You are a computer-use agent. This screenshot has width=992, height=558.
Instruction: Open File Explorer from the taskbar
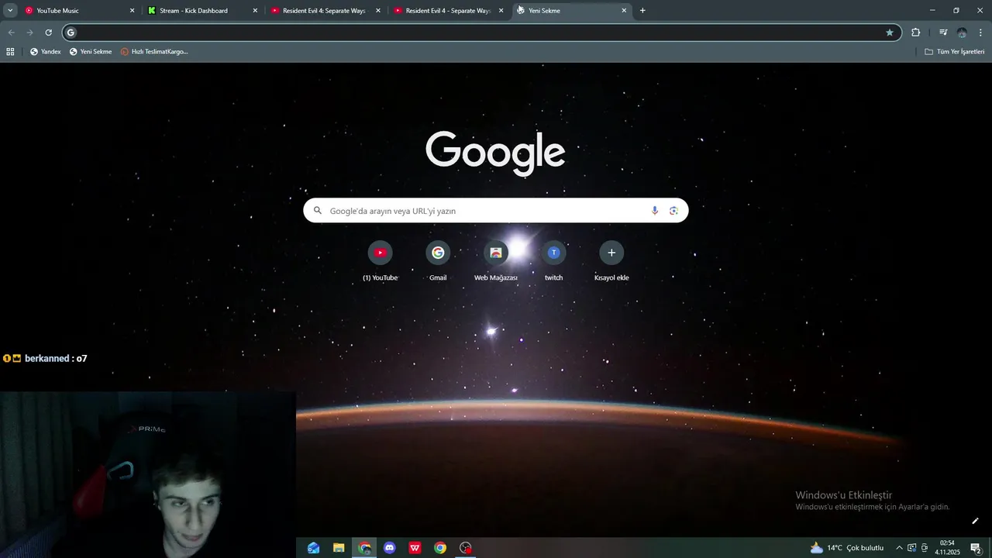[x=339, y=548]
